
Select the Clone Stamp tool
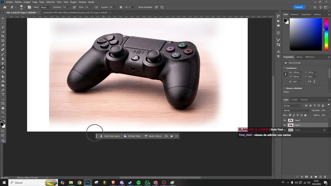3,59
